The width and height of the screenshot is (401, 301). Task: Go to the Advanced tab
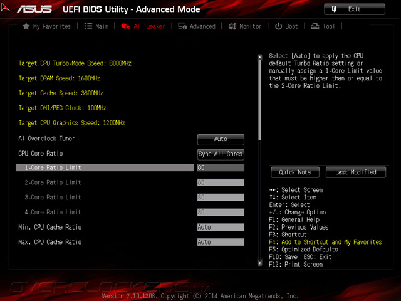197,26
